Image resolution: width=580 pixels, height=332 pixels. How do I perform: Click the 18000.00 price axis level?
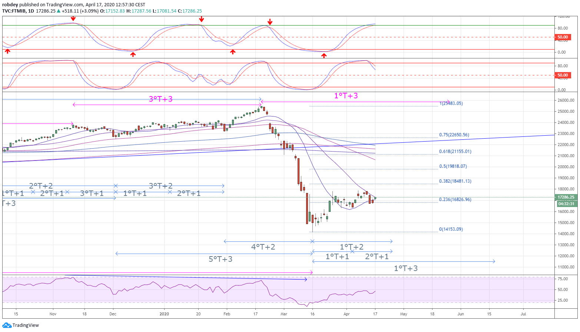(x=566, y=189)
